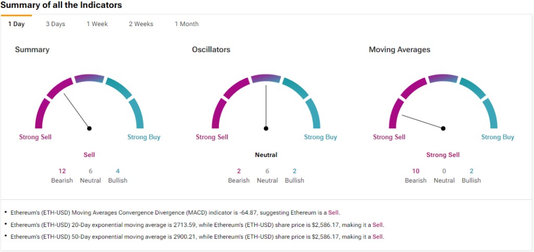Viewport: 534px width, 252px height.
Task: Click Sell link in 20-Day moving average line
Action: tap(378, 225)
